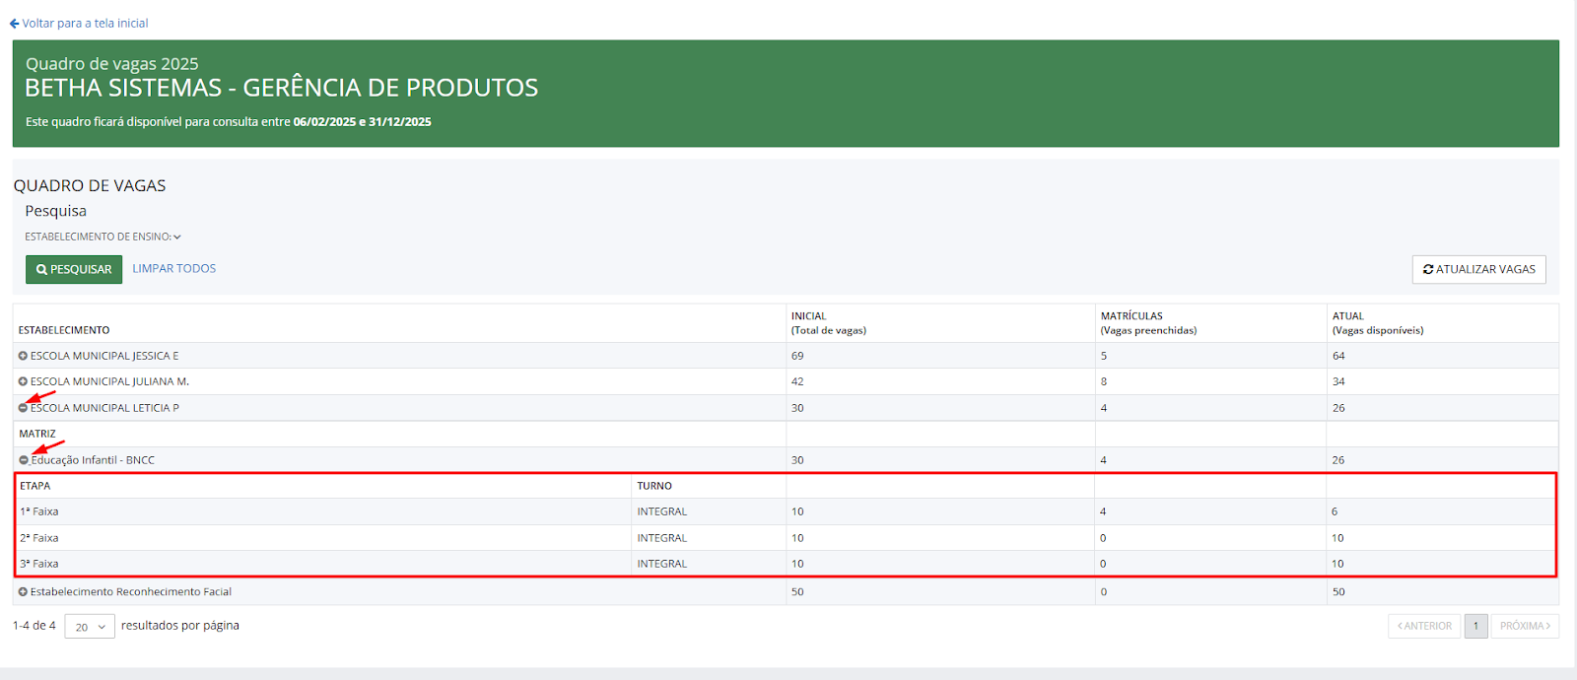
Task: Open the ESTABELECIMENTO DE ENSINO filter dropdown
Action: coord(103,237)
